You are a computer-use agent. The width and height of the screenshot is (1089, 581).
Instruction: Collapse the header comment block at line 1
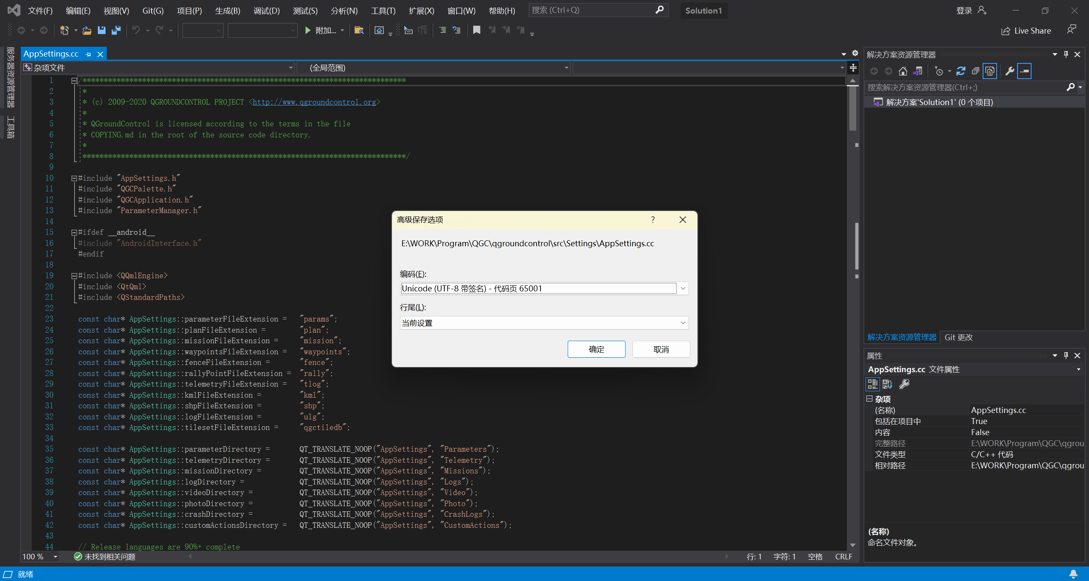click(74, 80)
